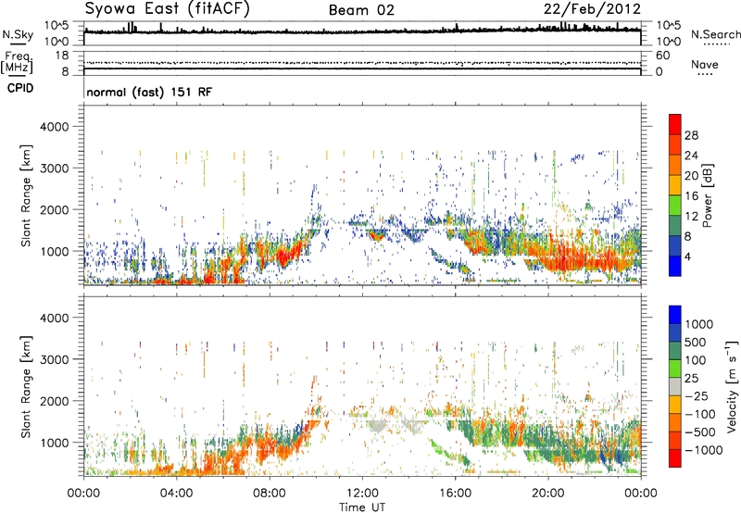
Task: Click the '12:00' time axis tick label
Action: [362, 494]
